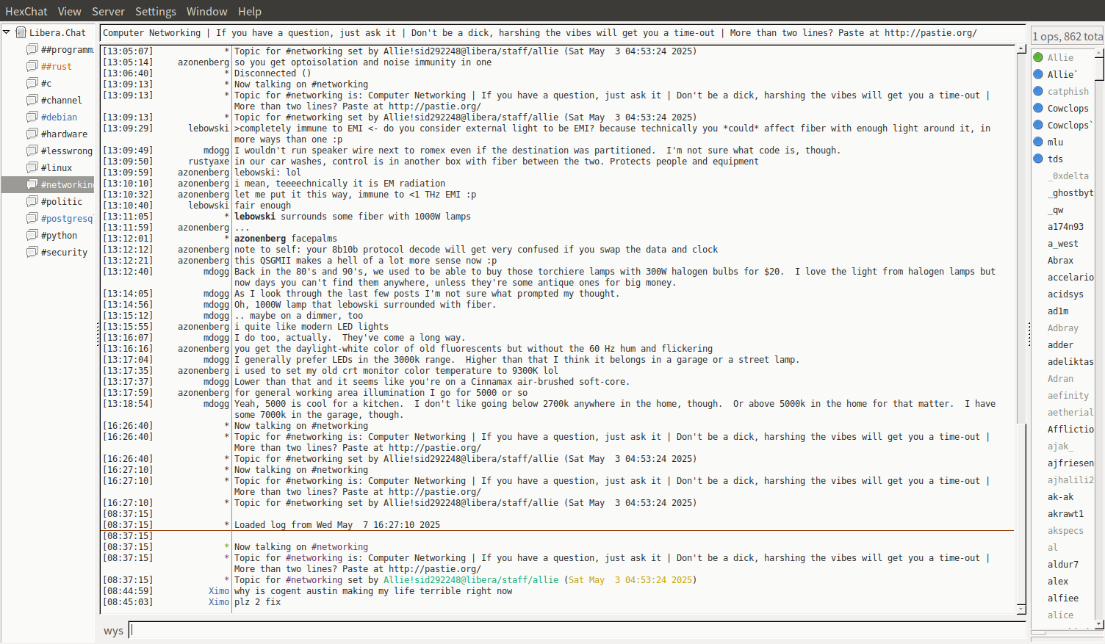Click the #hardware channel icon

pos(32,134)
